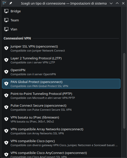Click the shield icon beside OpenVPN
127x158 pixels.
[x=6, y=72]
